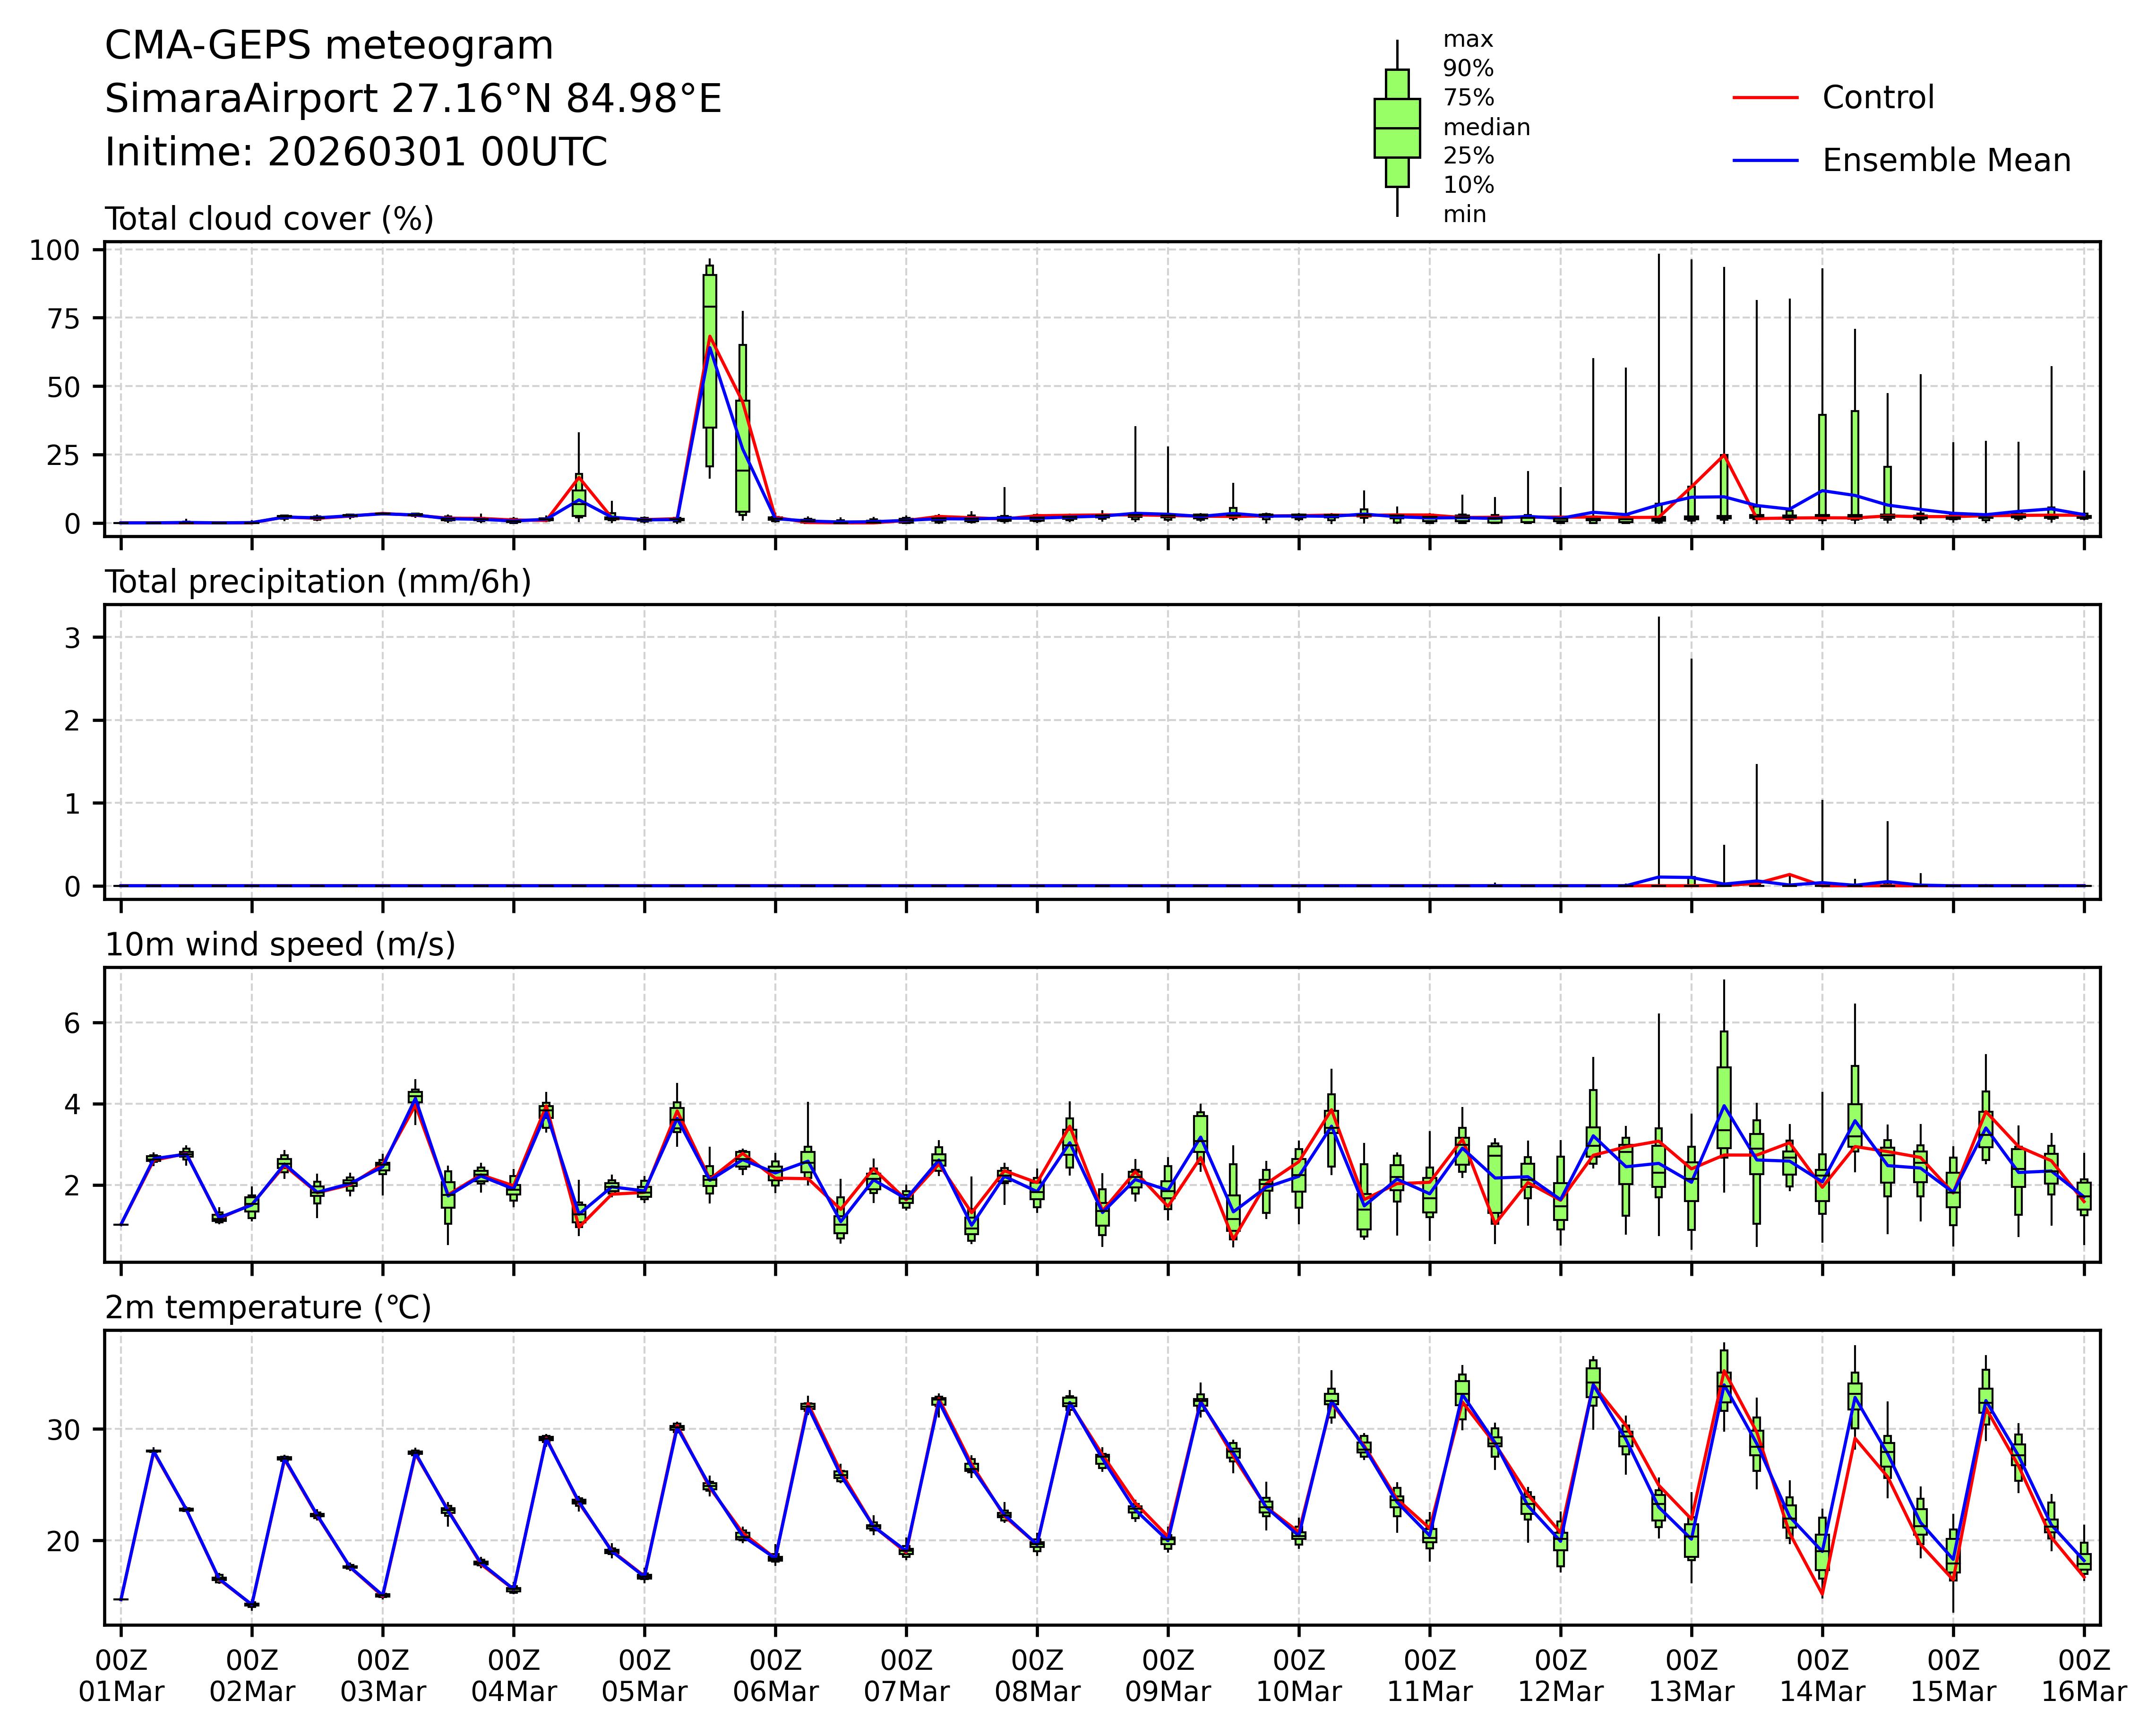This screenshot has width=2156, height=1735.
Task: Click the 00Z 01Mar axis label
Action: (121, 1677)
